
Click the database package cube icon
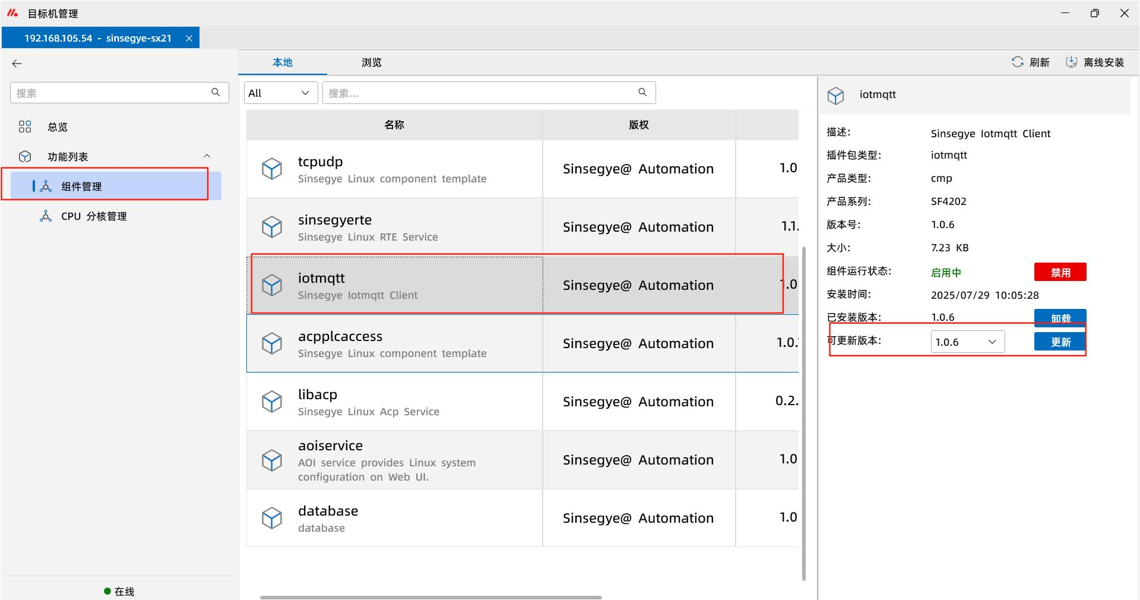click(272, 518)
